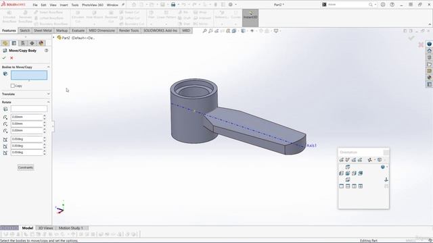Open the Design Library home icon in task pane

[x=429, y=51]
